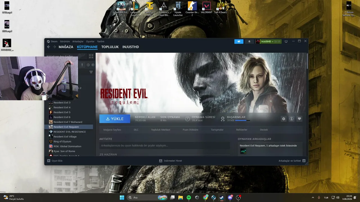The width and height of the screenshot is (360, 202).
Task: Select the Left 4 Dead 2 desktop shortcut
Action: (x=221, y=8)
